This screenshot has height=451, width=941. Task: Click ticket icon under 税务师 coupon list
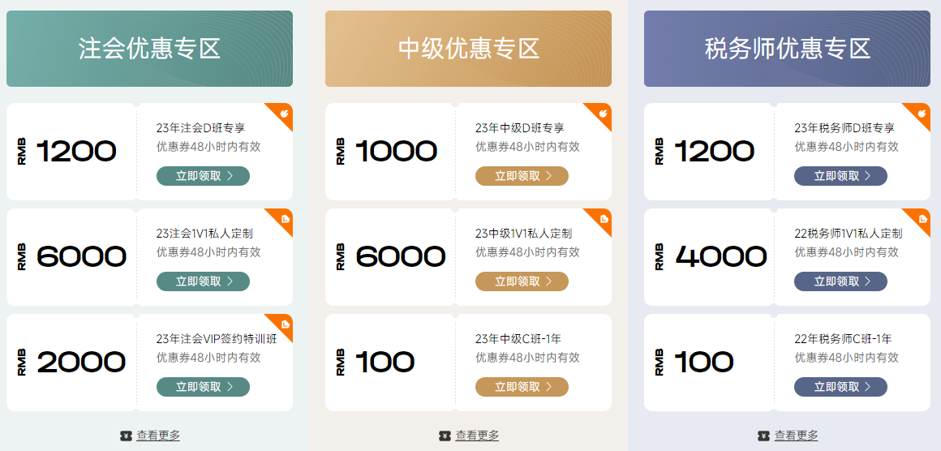click(763, 436)
